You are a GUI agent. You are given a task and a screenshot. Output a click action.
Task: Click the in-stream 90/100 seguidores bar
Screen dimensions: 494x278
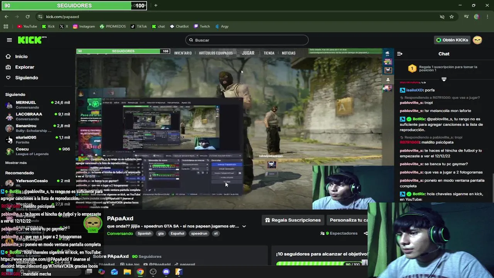pos(123,51)
